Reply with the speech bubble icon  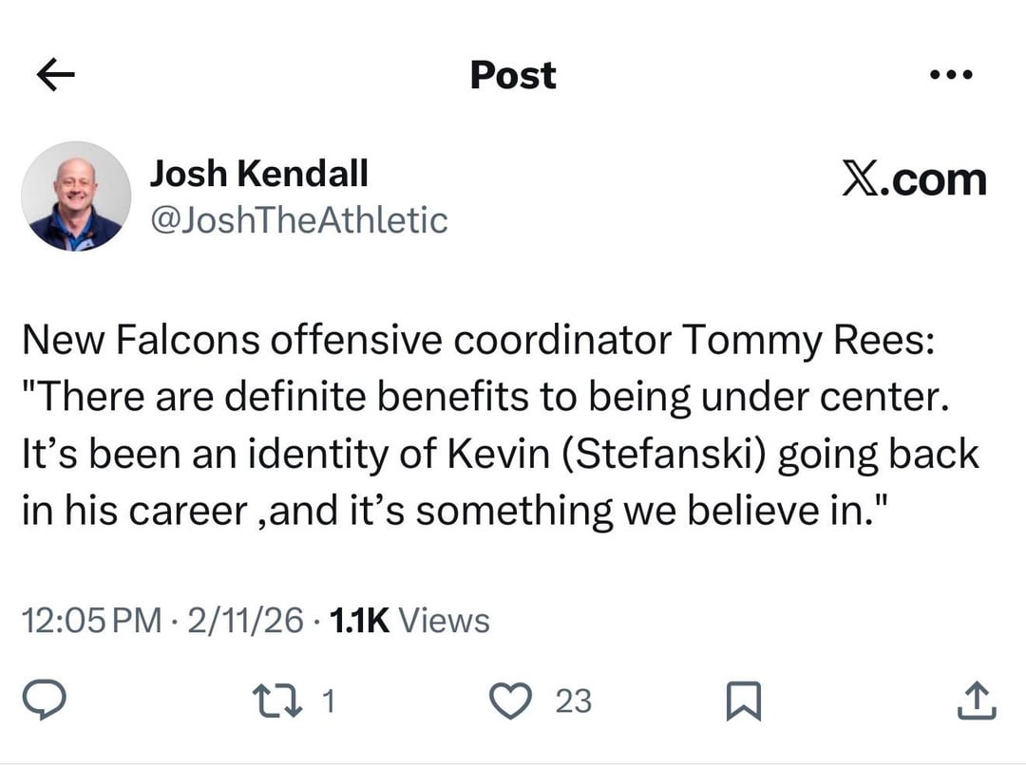tap(43, 700)
